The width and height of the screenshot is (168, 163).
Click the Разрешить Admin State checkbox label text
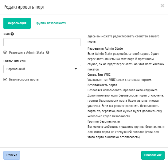tap(27, 52)
